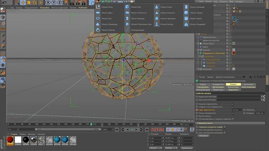Select the white material swatch

click(x=18, y=141)
